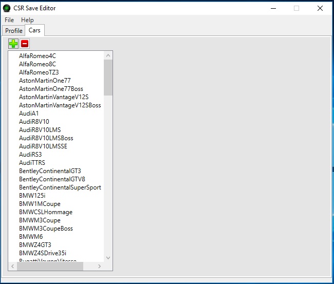Click the red minus remove car icon
The height and width of the screenshot is (284, 334).
coord(25,44)
